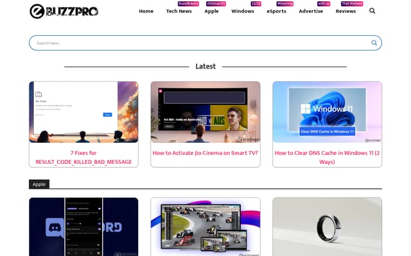Viewport: 411px width, 256px height.
Task: Open the Discord article thumbnail
Action: click(83, 227)
